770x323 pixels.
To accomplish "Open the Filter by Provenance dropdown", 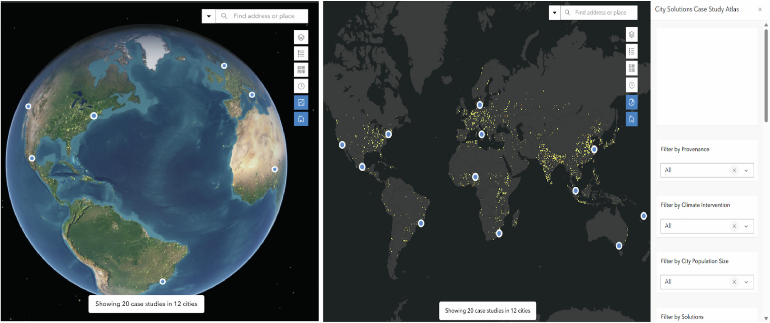I will [707, 170].
